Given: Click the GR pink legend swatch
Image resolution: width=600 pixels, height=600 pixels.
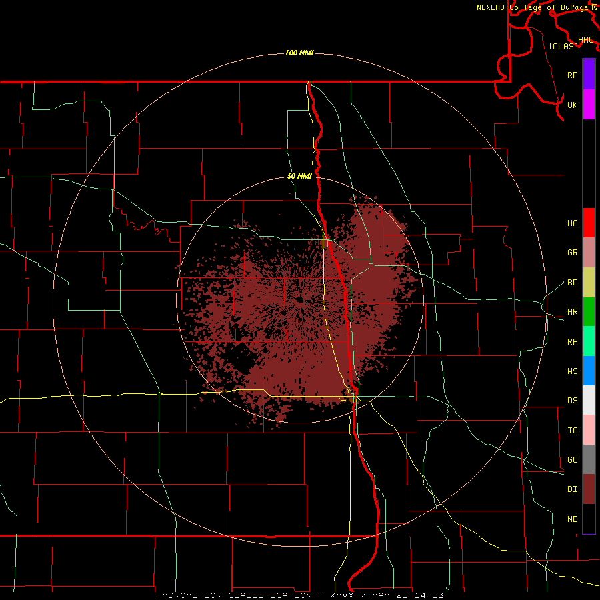Looking at the screenshot, I should [x=589, y=253].
